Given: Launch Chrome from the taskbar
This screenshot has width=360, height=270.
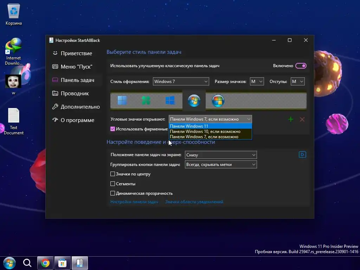Looking at the screenshot, I should [x=45, y=263].
